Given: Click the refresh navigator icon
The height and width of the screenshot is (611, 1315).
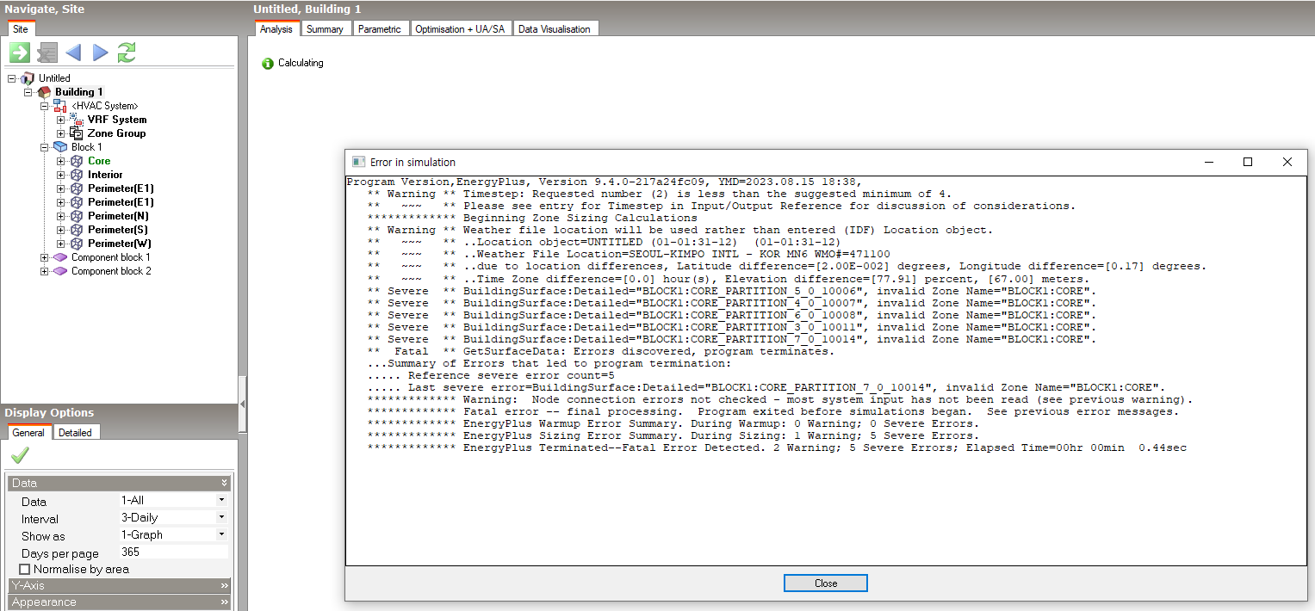Looking at the screenshot, I should click(x=127, y=52).
